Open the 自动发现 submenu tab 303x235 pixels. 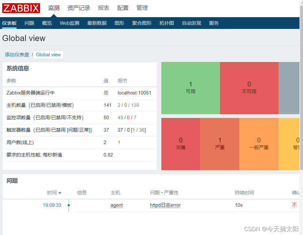192,23
